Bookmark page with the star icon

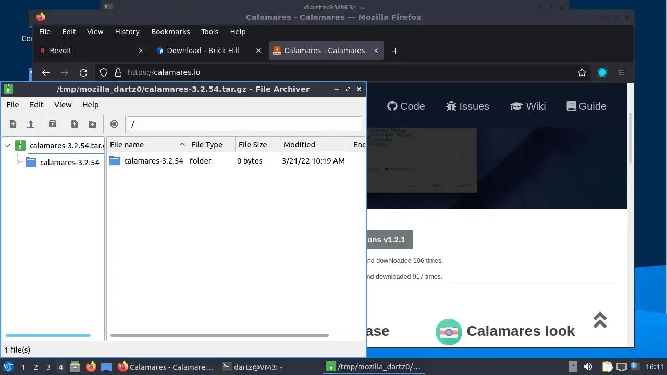(x=582, y=72)
